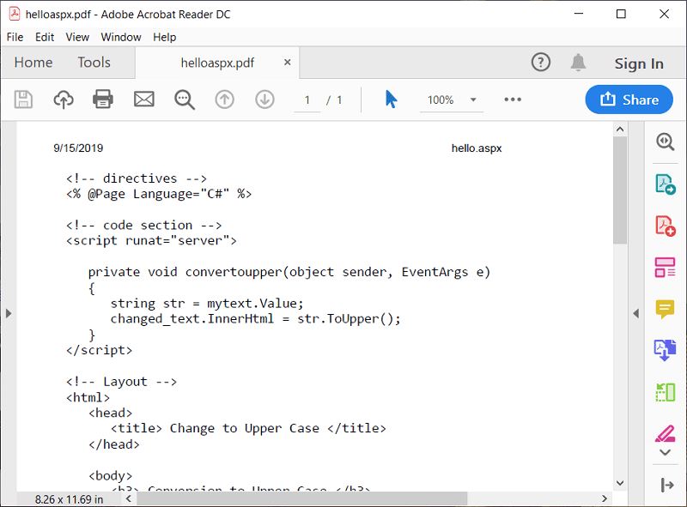Send file by email envelope icon
The width and height of the screenshot is (687, 507).
tap(143, 100)
